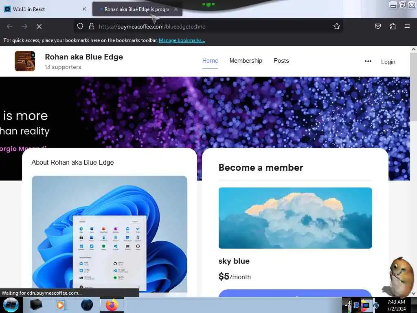Open the Windows Start orb
Image resolution: width=417 pixels, height=313 pixels.
pos(11,305)
